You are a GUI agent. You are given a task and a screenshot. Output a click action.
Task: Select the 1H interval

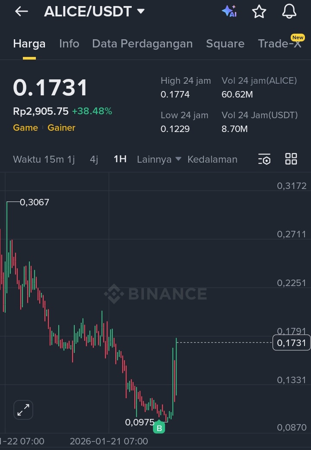(x=120, y=159)
